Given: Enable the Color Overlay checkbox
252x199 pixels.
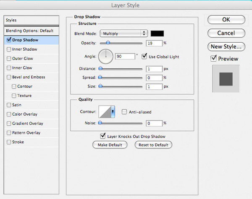Looking at the screenshot, I should [x=9, y=114].
